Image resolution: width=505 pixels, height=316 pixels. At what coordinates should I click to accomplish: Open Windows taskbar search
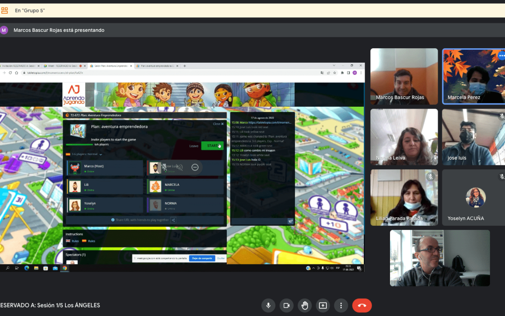pyautogui.click(x=7, y=268)
